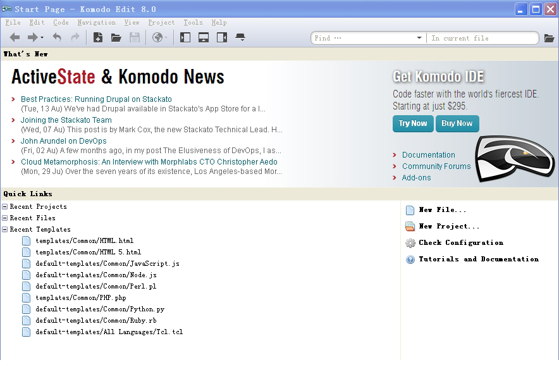Click the Buy Now button
Image resolution: width=559 pixels, height=374 pixels.
point(457,123)
